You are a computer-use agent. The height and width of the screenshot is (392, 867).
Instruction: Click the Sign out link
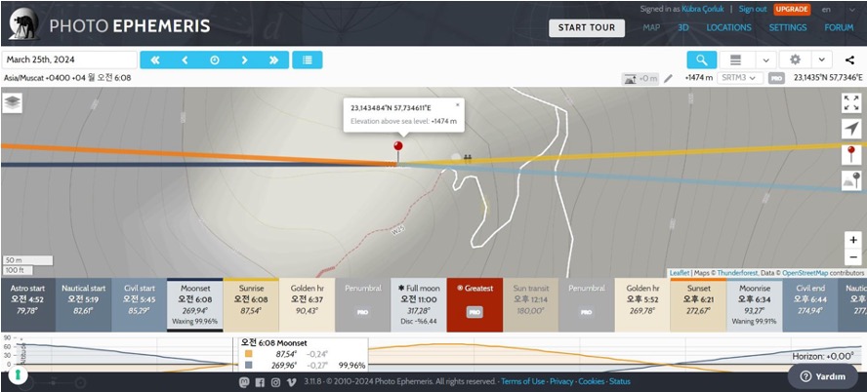coord(752,9)
